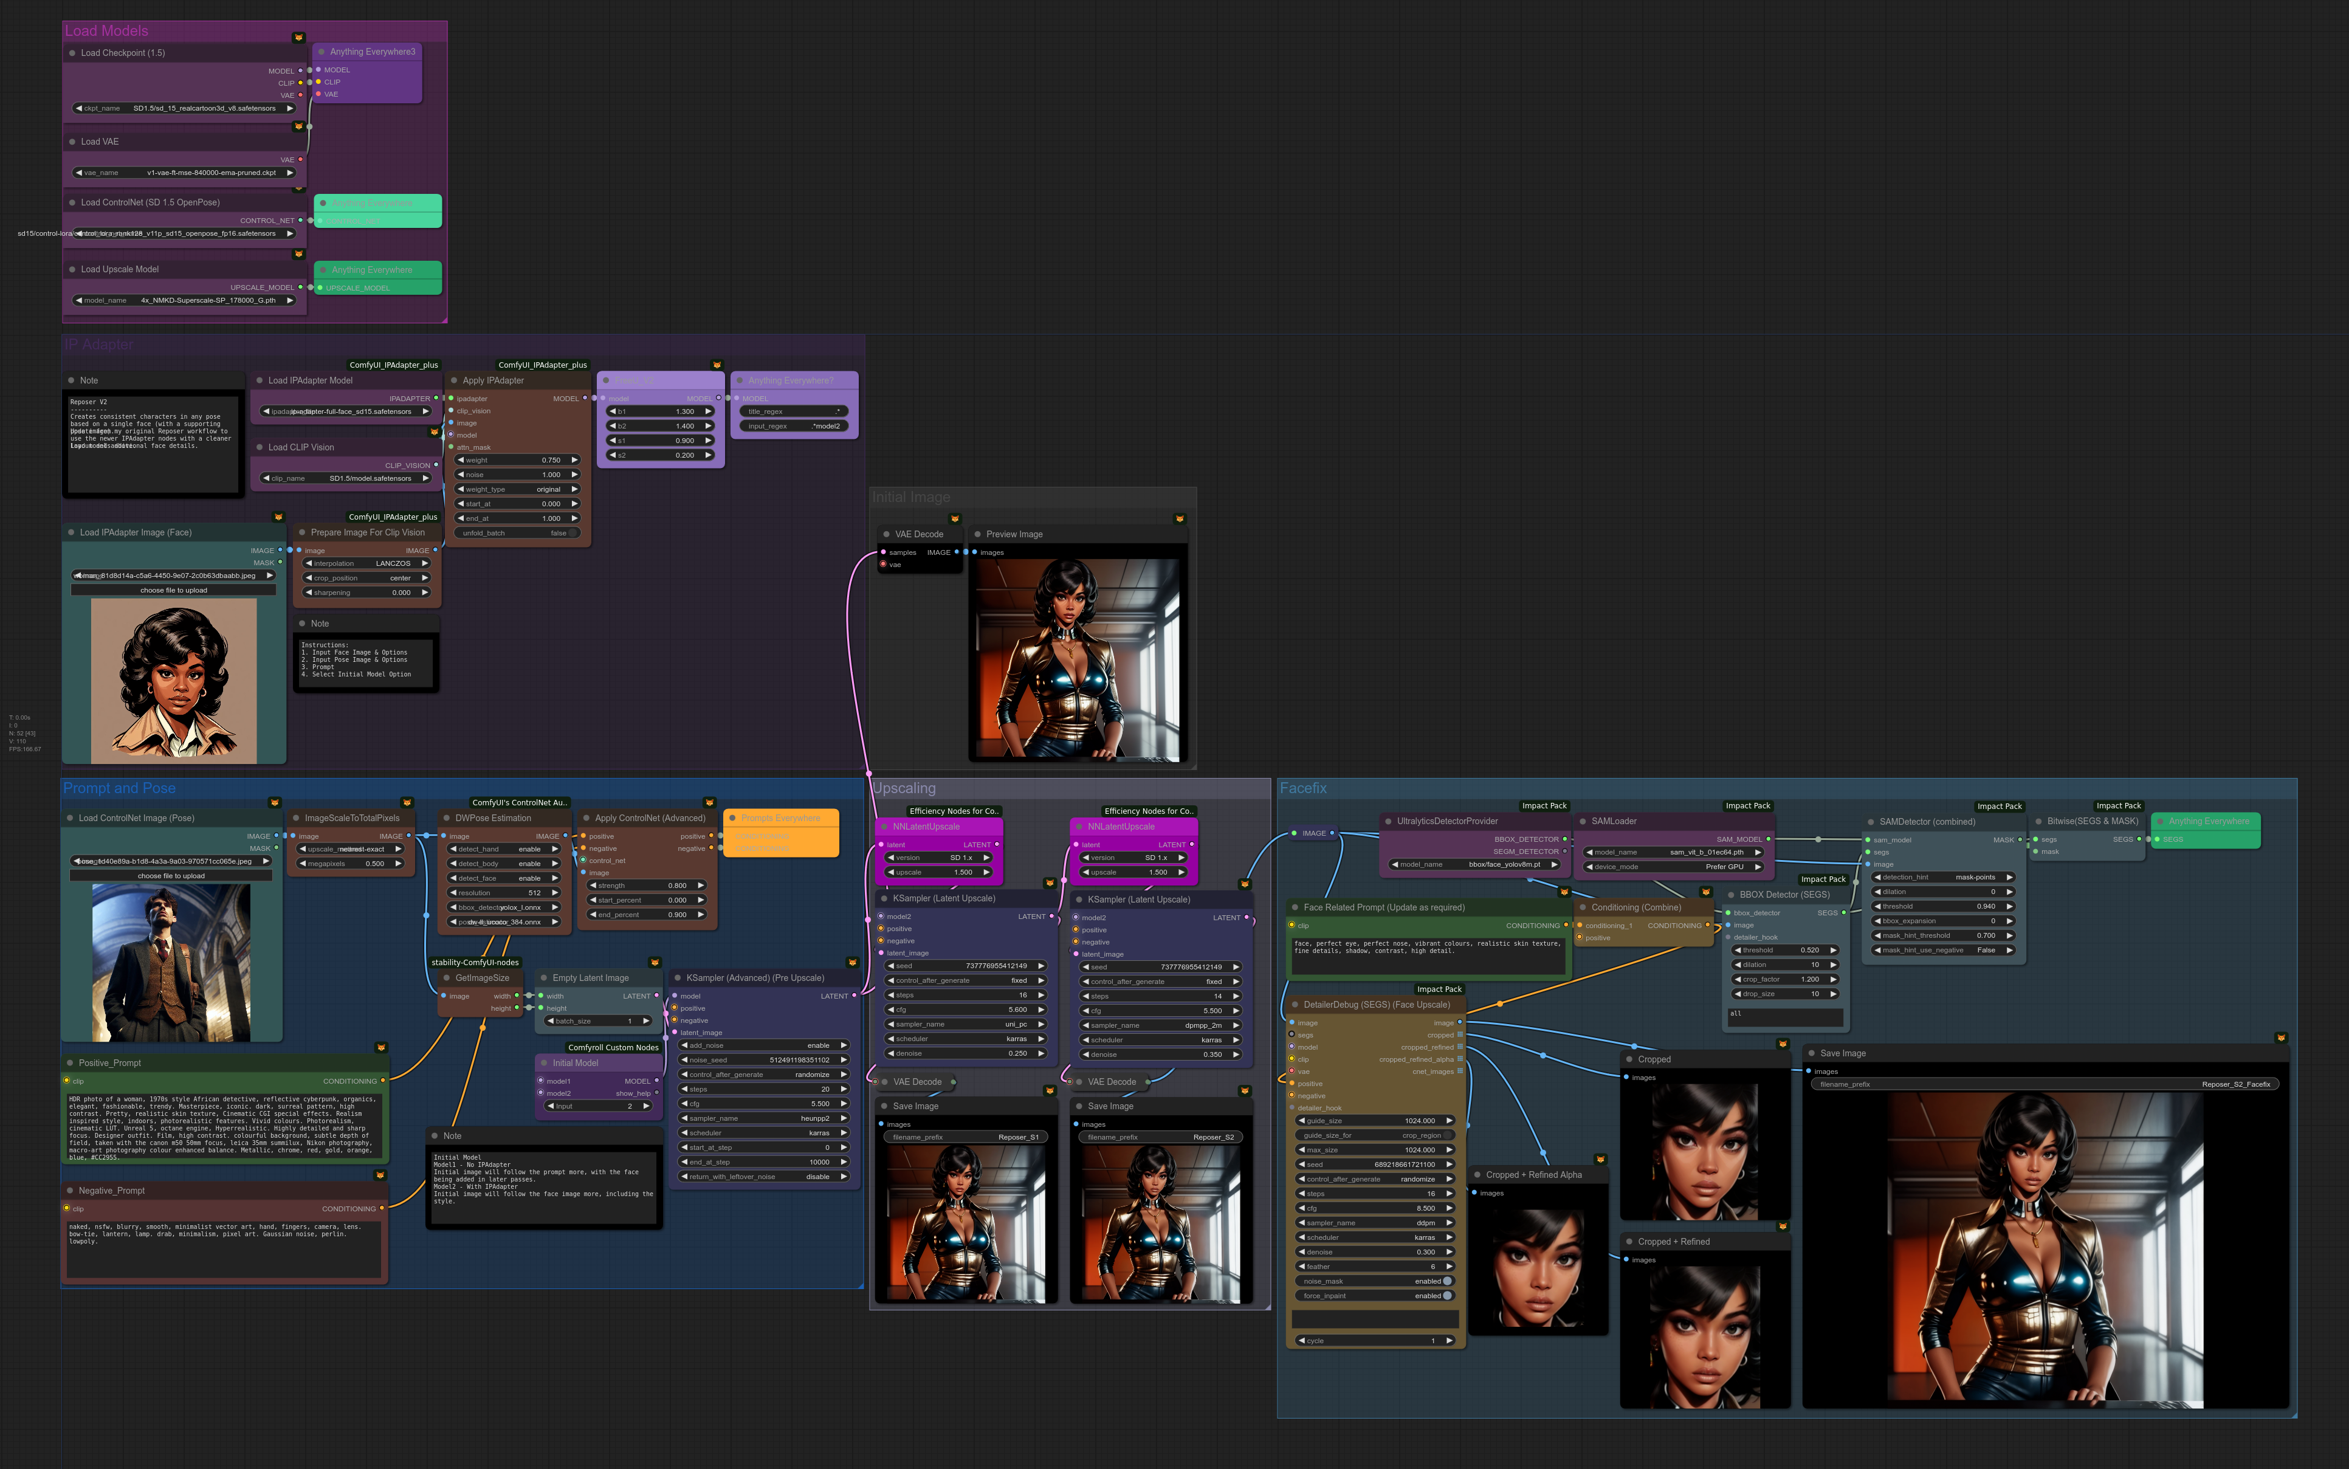Screen dimensions: 2349x1469
Task: Toggle noise_mask enabled switch
Action: pyautogui.click(x=1446, y=1281)
